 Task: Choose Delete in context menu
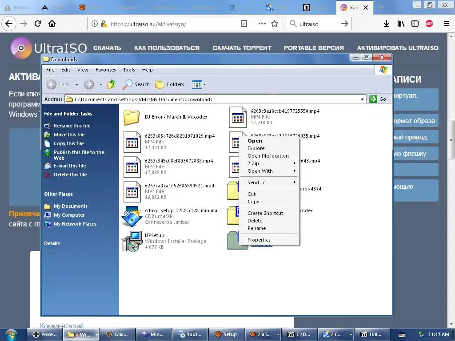tap(269, 221)
